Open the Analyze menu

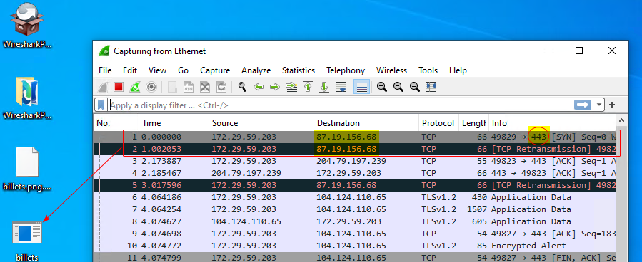click(x=256, y=70)
